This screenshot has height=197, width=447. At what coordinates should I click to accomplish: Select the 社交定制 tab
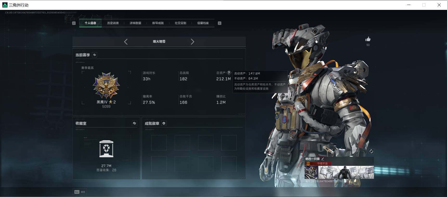tap(180, 23)
